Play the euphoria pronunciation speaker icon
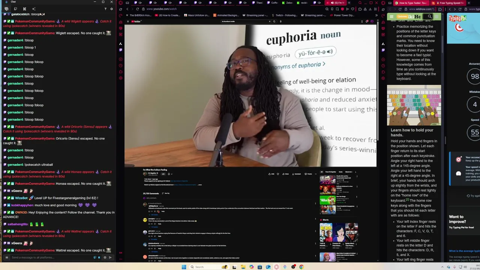Viewport: 480px width, 270px height. pos(330,52)
